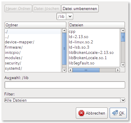Select the Ordner column header
131x123 pixels.
[x=35, y=25]
